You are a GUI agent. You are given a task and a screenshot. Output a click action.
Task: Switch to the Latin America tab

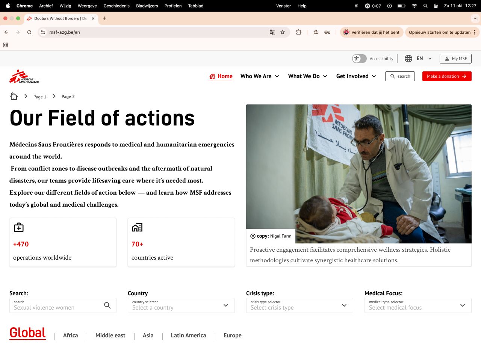tap(189, 335)
